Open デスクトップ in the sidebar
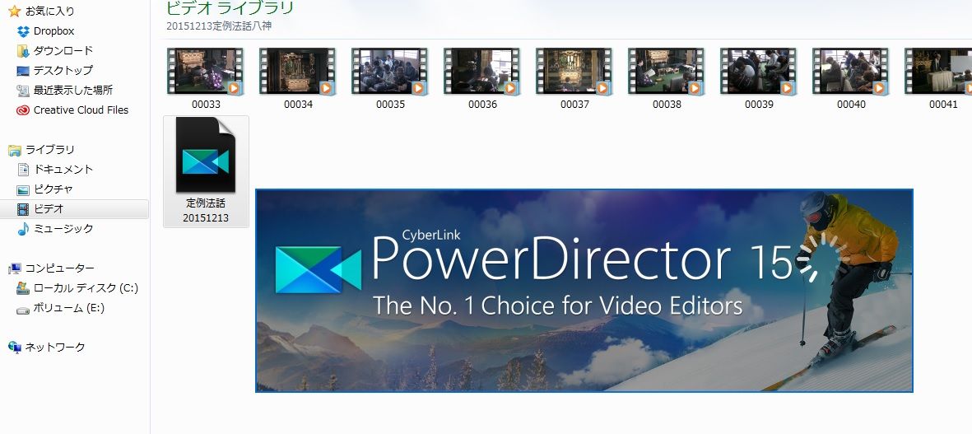972x434 pixels. [63, 71]
